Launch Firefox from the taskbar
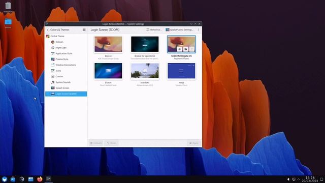 40,179
